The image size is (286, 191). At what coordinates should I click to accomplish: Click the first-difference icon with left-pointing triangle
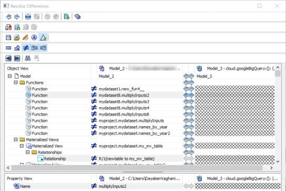[8, 59]
